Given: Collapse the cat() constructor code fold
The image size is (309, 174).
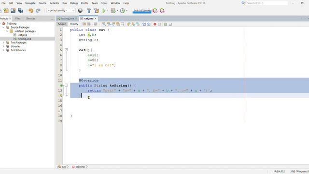Looking at the screenshot, I should tap(66, 50).
